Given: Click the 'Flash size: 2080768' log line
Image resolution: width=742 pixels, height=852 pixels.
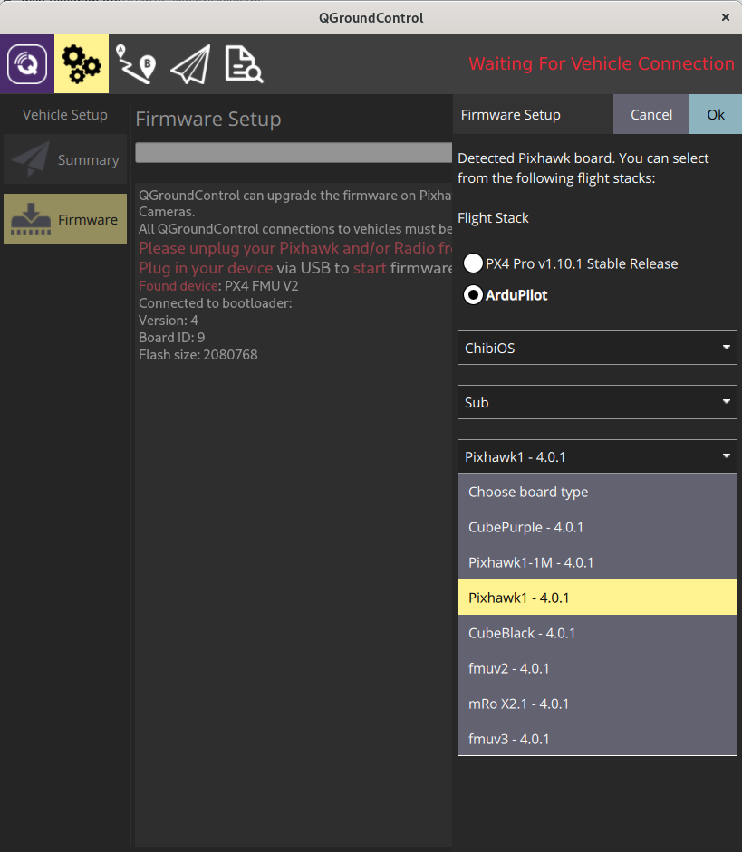Looking at the screenshot, I should 198,355.
